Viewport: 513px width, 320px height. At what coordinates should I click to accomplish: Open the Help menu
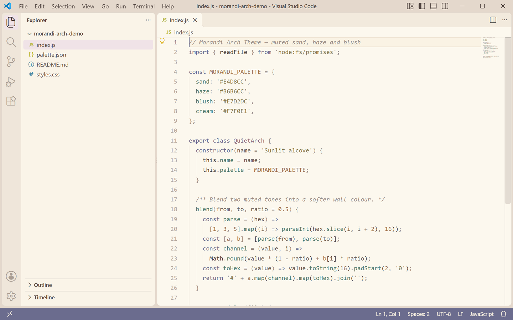tap(168, 6)
